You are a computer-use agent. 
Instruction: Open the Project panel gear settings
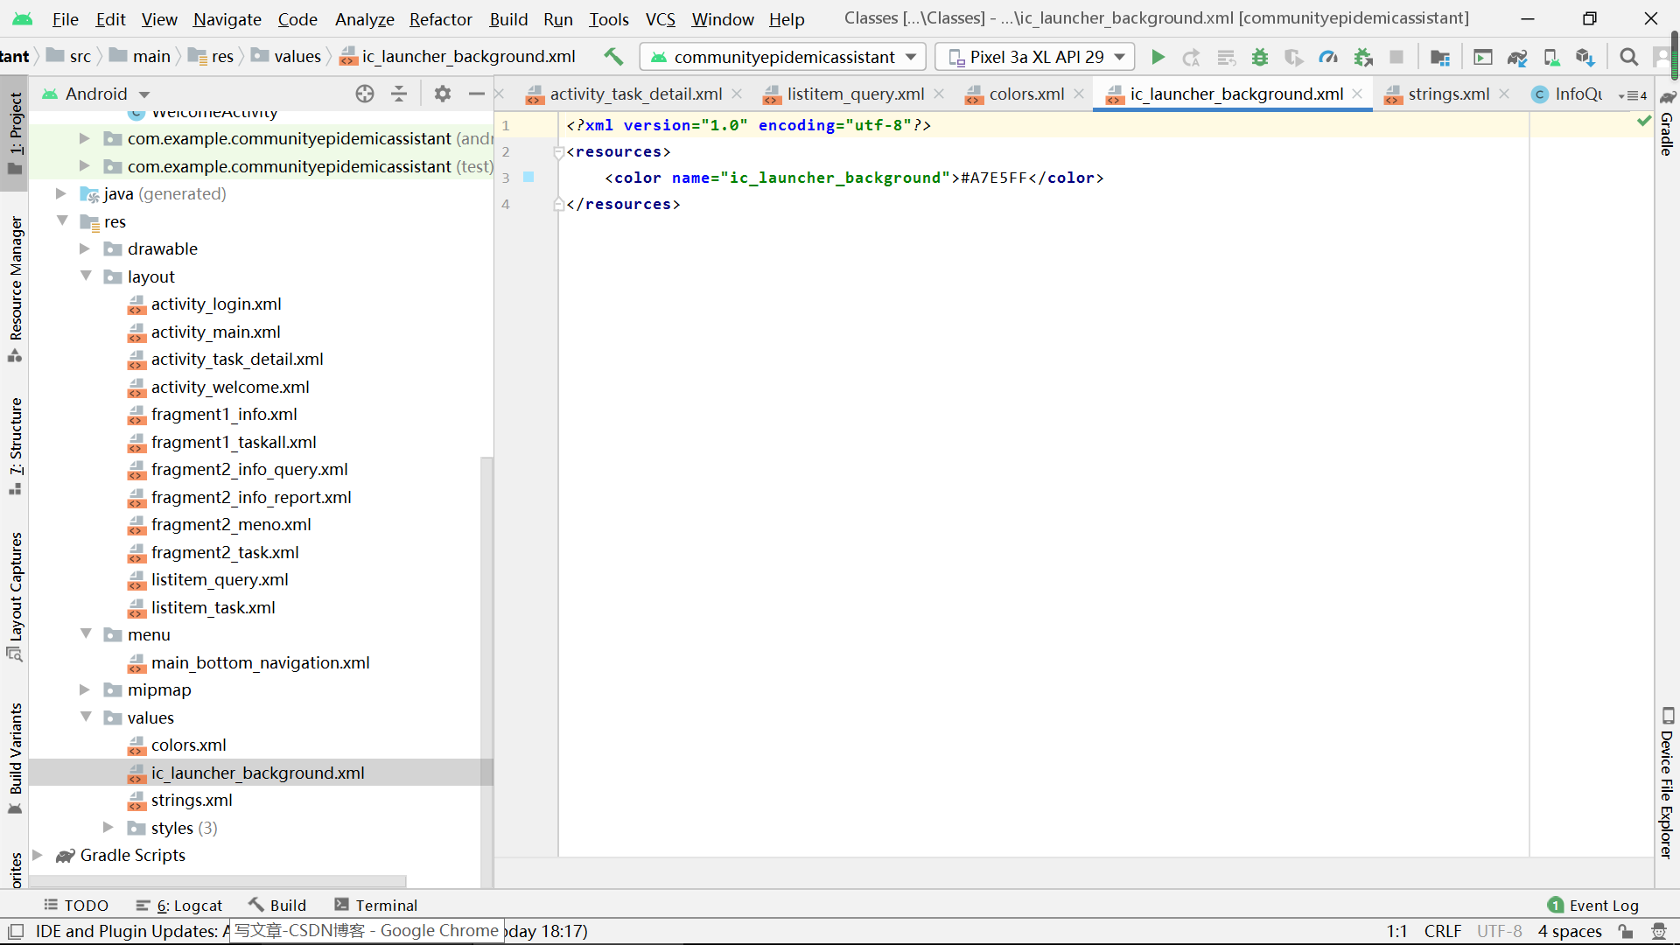click(x=443, y=94)
